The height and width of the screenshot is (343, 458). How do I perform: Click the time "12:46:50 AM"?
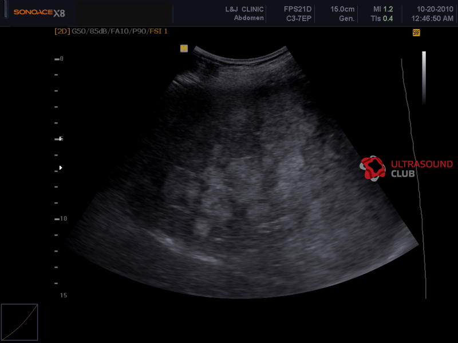(432, 19)
